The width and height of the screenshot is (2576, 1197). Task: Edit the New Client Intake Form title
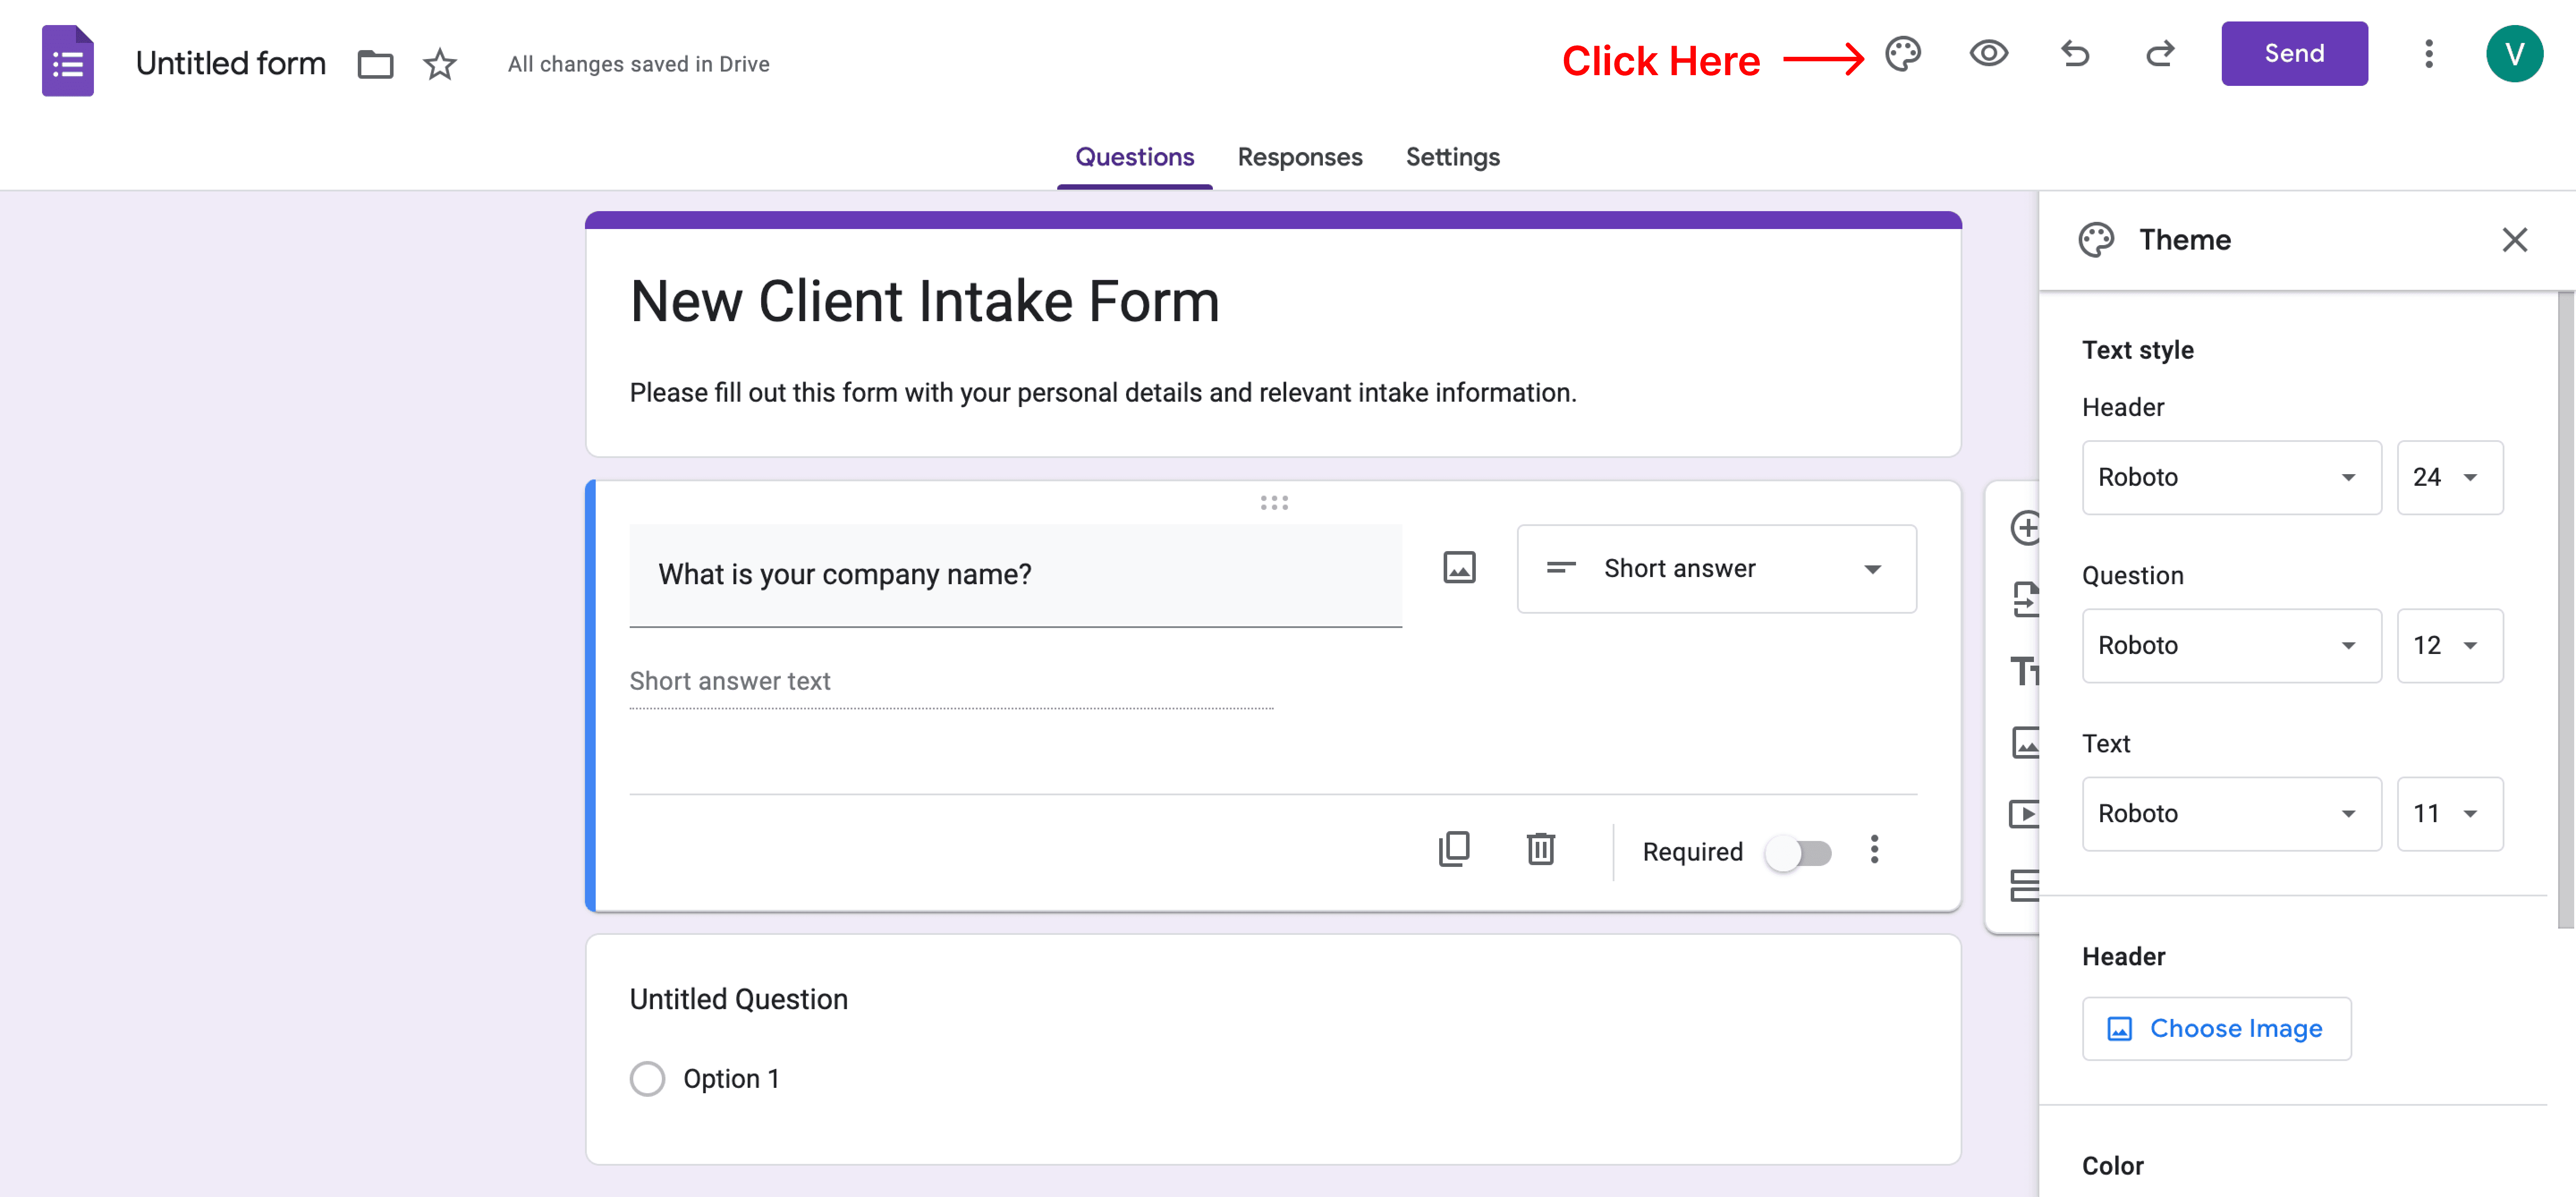coord(924,302)
